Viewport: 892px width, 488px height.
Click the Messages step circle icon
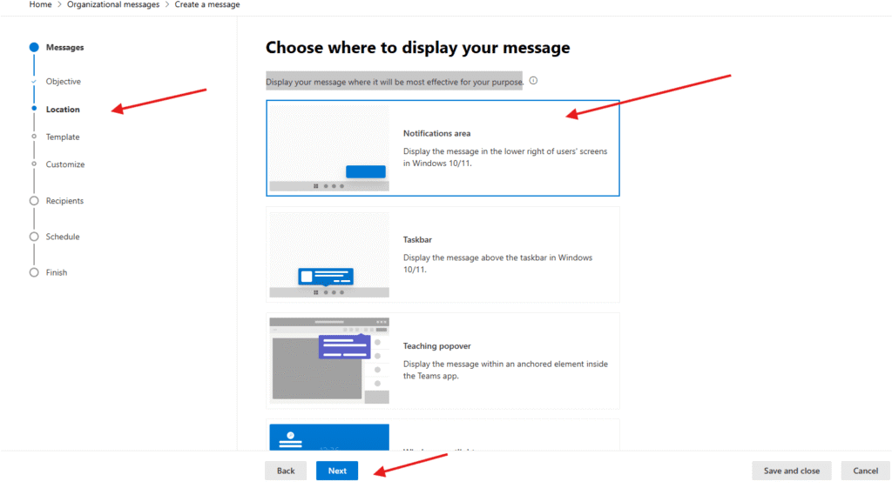point(34,48)
